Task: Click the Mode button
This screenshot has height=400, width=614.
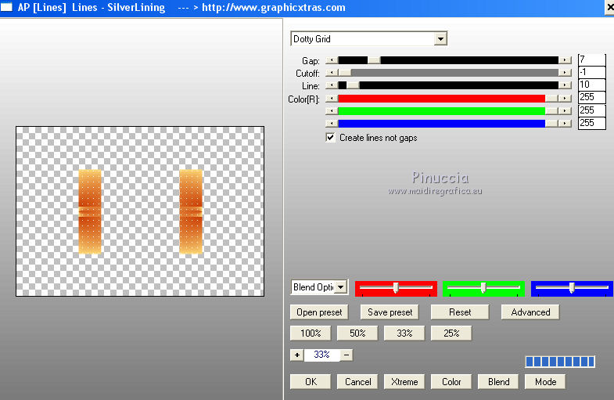Action: [x=545, y=381]
